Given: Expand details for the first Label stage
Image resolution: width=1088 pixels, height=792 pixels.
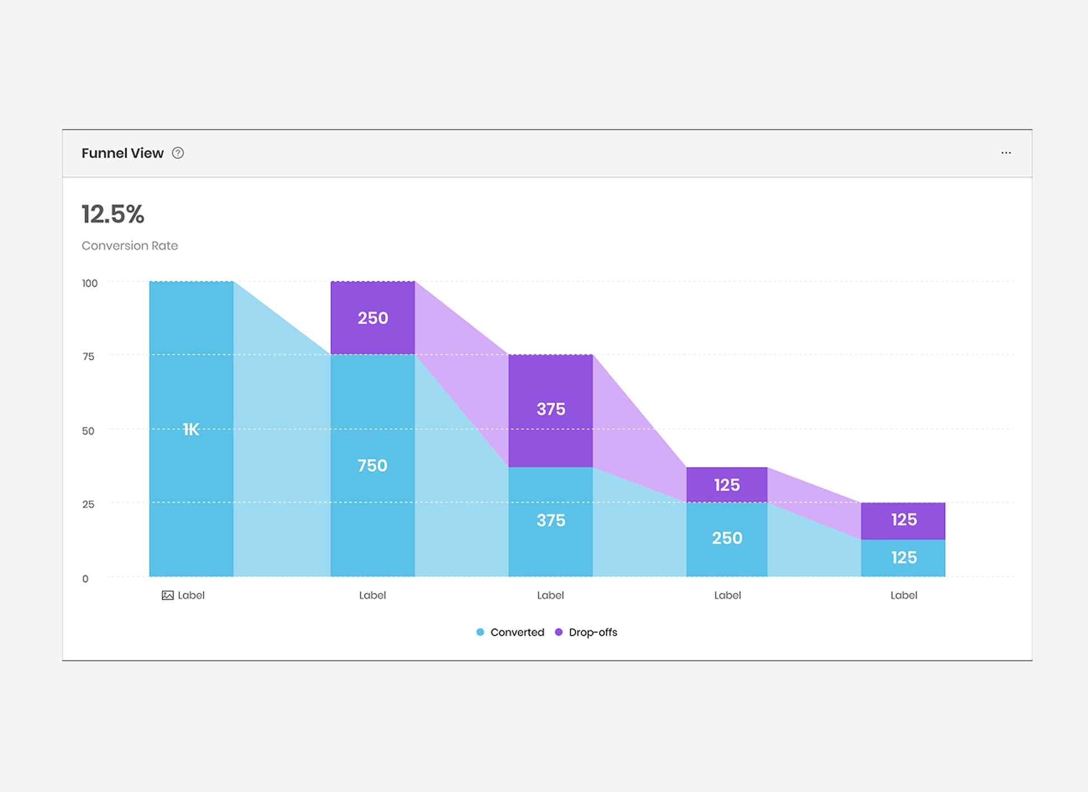Looking at the screenshot, I should [x=191, y=595].
